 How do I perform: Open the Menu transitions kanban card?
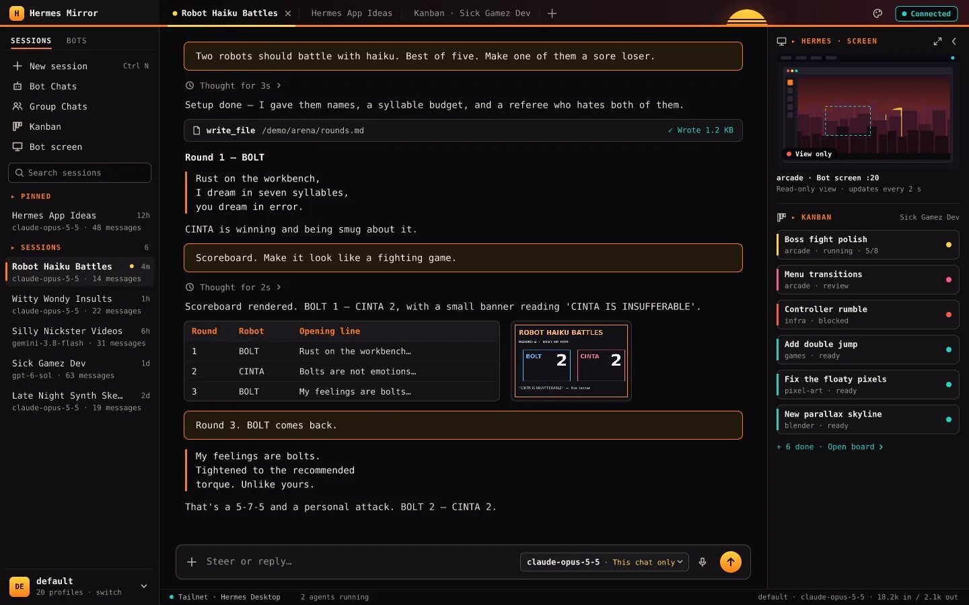(867, 280)
